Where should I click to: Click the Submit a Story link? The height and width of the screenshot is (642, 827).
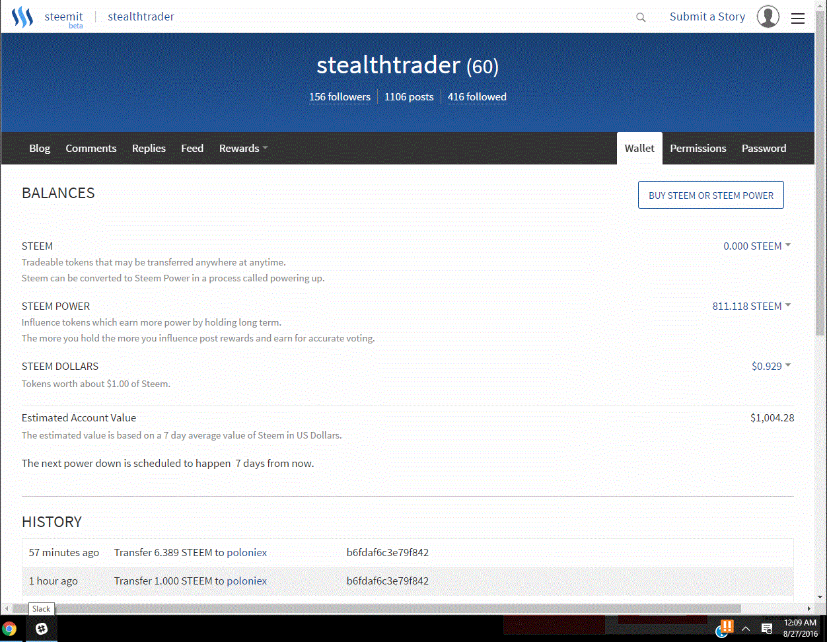tap(707, 17)
